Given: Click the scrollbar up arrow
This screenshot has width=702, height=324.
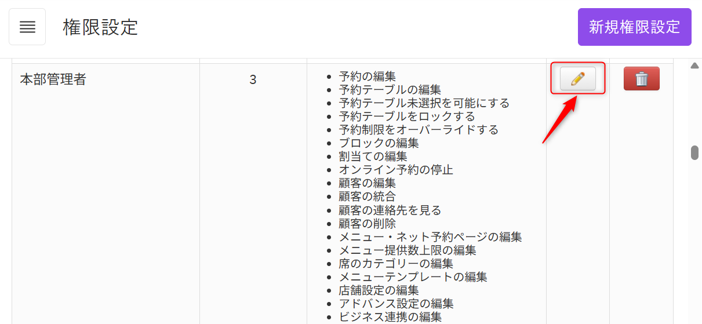Looking at the screenshot, I should click(694, 65).
